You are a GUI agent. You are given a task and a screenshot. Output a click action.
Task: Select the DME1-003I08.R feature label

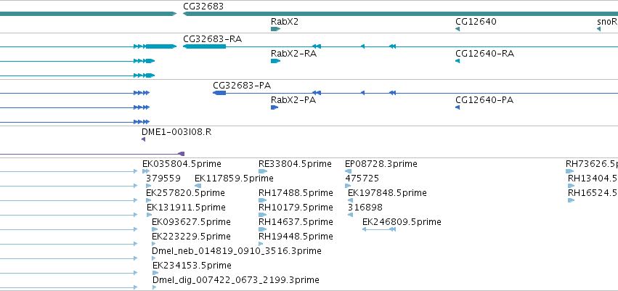pyautogui.click(x=176, y=132)
